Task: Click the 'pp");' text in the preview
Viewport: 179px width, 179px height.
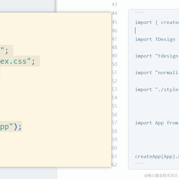Action: pyautogui.click(x=11, y=127)
